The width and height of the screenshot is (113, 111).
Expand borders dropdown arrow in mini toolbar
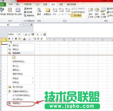pos(32,39)
